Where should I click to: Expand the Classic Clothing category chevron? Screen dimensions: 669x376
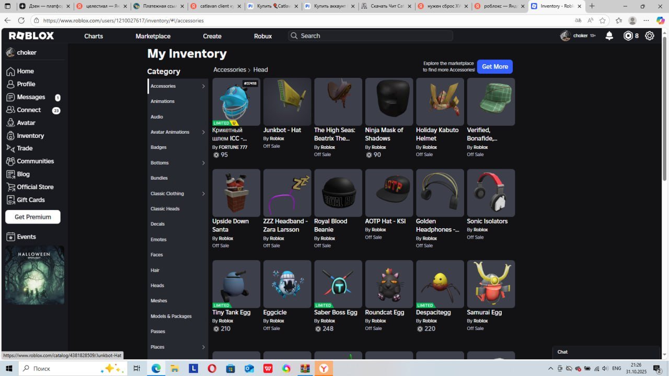[203, 194]
